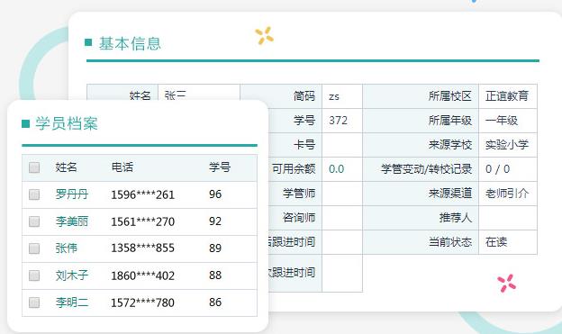Click the 所属校区 label cell
Viewport: 562px width, 334px height.
[x=421, y=96]
